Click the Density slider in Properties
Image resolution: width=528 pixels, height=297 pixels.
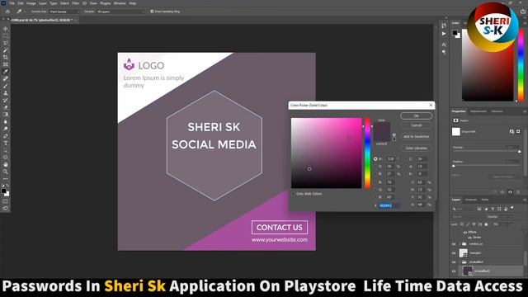(487, 152)
